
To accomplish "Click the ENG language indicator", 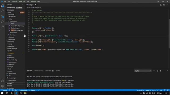I will pyautogui.click(x=154, y=93).
